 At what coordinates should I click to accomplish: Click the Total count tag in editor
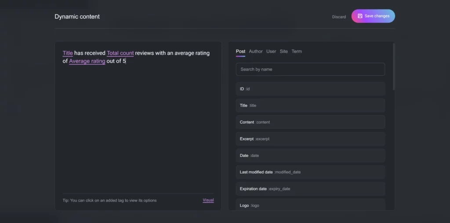click(120, 53)
